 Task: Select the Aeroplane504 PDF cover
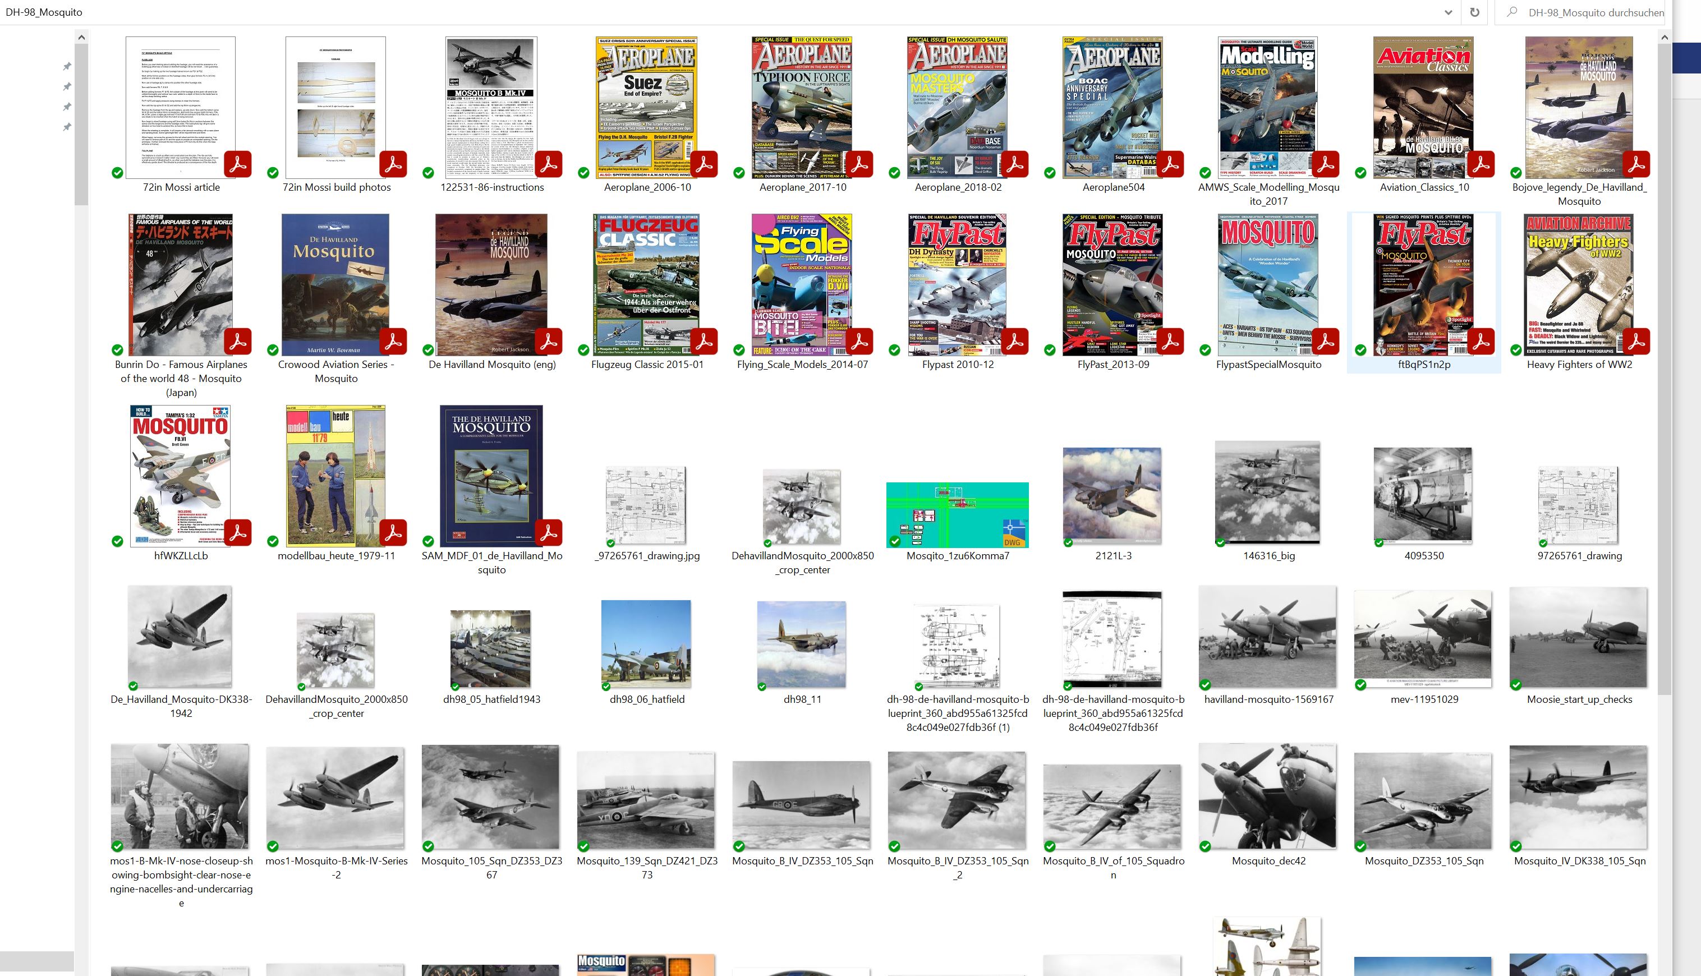[x=1112, y=107]
